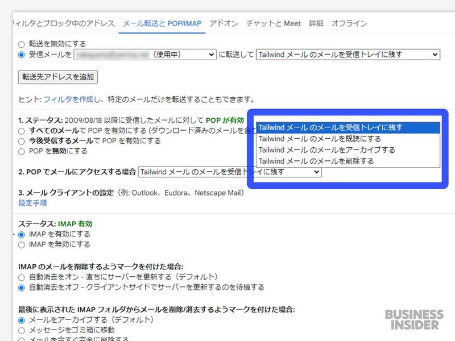Screen dimensions: 455x341
Task: Select 今後受信するメールで POP を有効にする radio
Action: click(21, 141)
